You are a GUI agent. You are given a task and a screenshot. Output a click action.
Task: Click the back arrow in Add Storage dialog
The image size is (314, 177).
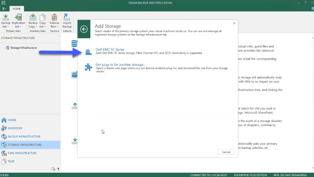[84, 29]
